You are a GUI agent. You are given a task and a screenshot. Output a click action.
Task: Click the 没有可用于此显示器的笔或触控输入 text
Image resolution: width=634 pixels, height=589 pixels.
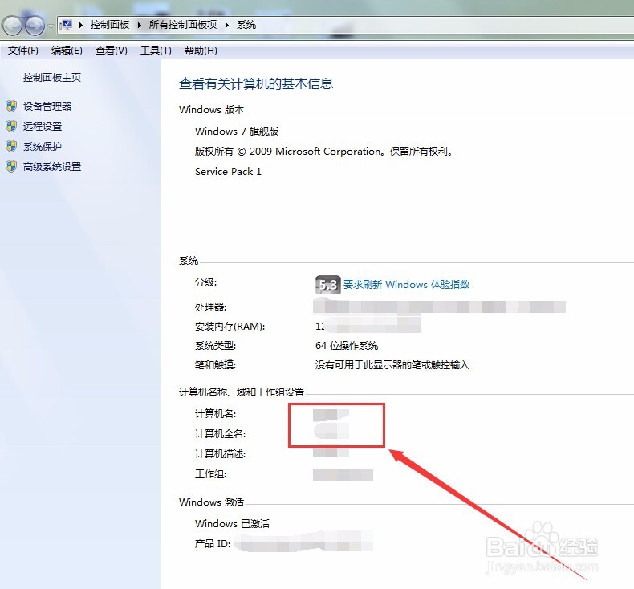[392, 365]
